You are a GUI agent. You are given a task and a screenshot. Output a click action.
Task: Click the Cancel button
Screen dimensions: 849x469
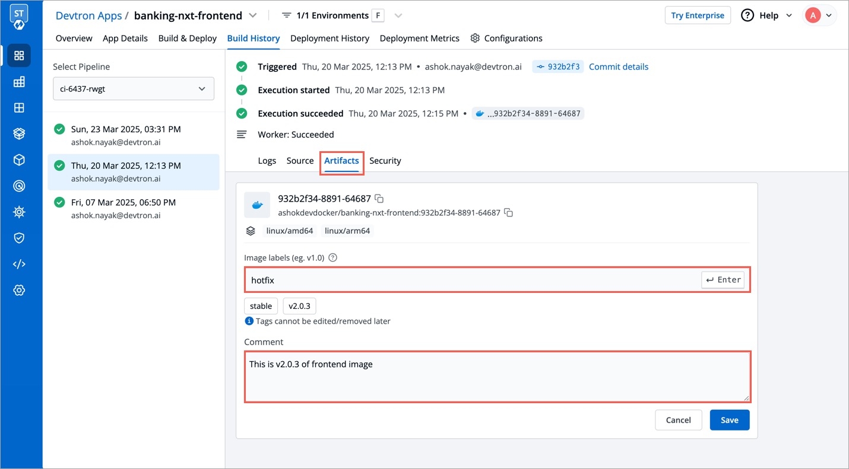click(x=679, y=420)
